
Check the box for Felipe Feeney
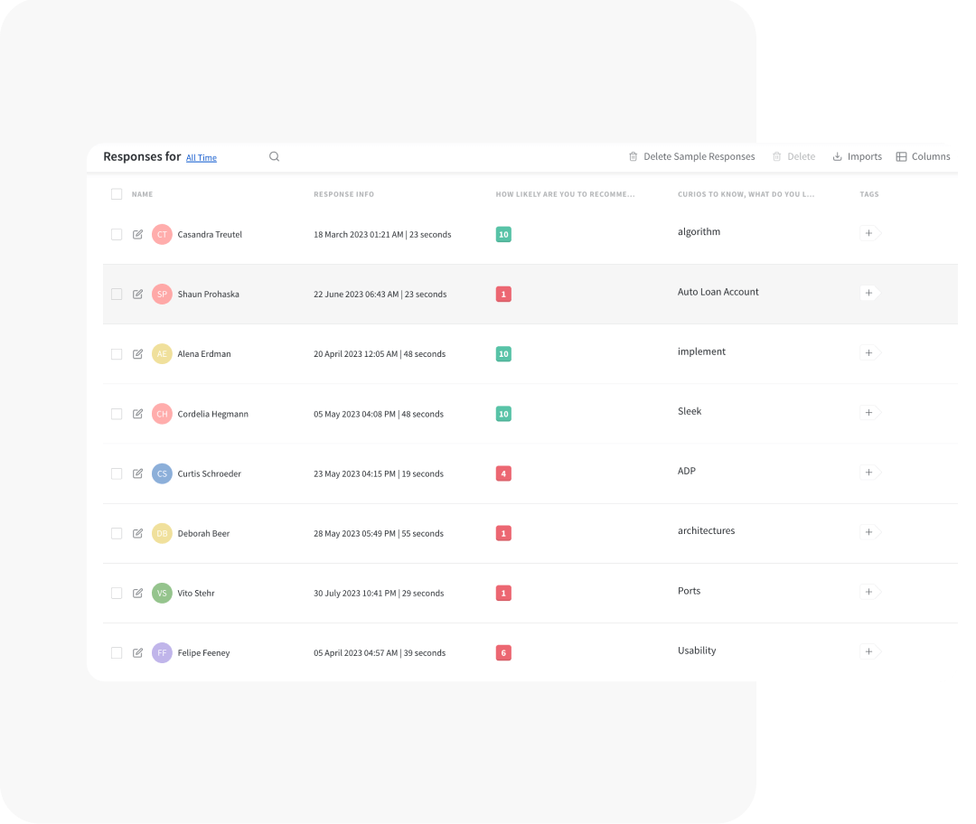click(117, 653)
